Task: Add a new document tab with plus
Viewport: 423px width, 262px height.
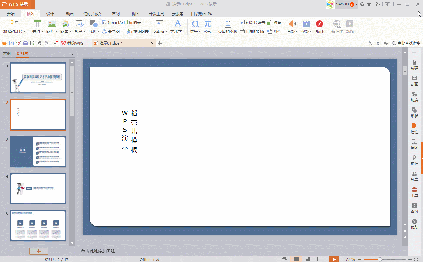Action: pos(160,43)
